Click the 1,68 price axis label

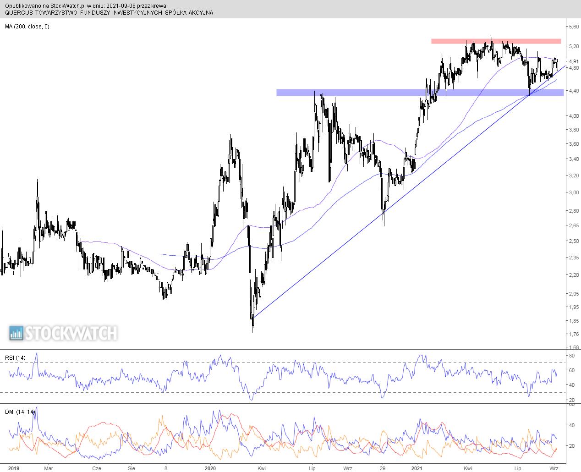[573, 347]
